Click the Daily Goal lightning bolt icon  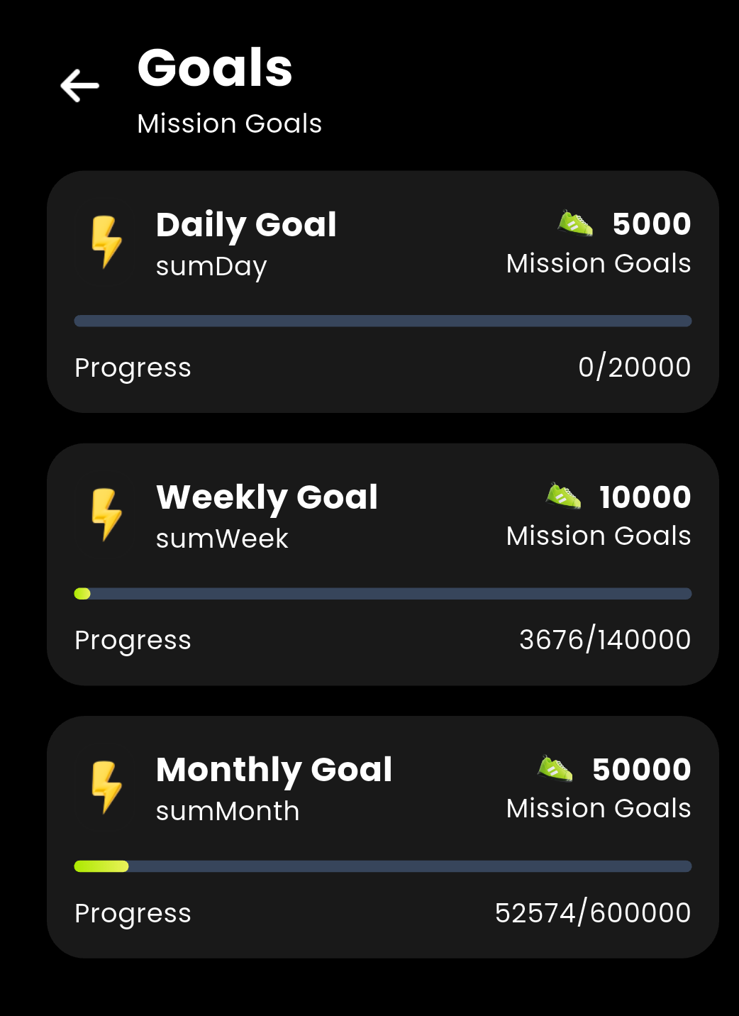[106, 242]
